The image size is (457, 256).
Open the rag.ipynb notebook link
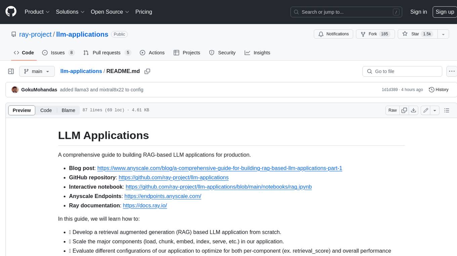(x=219, y=187)
